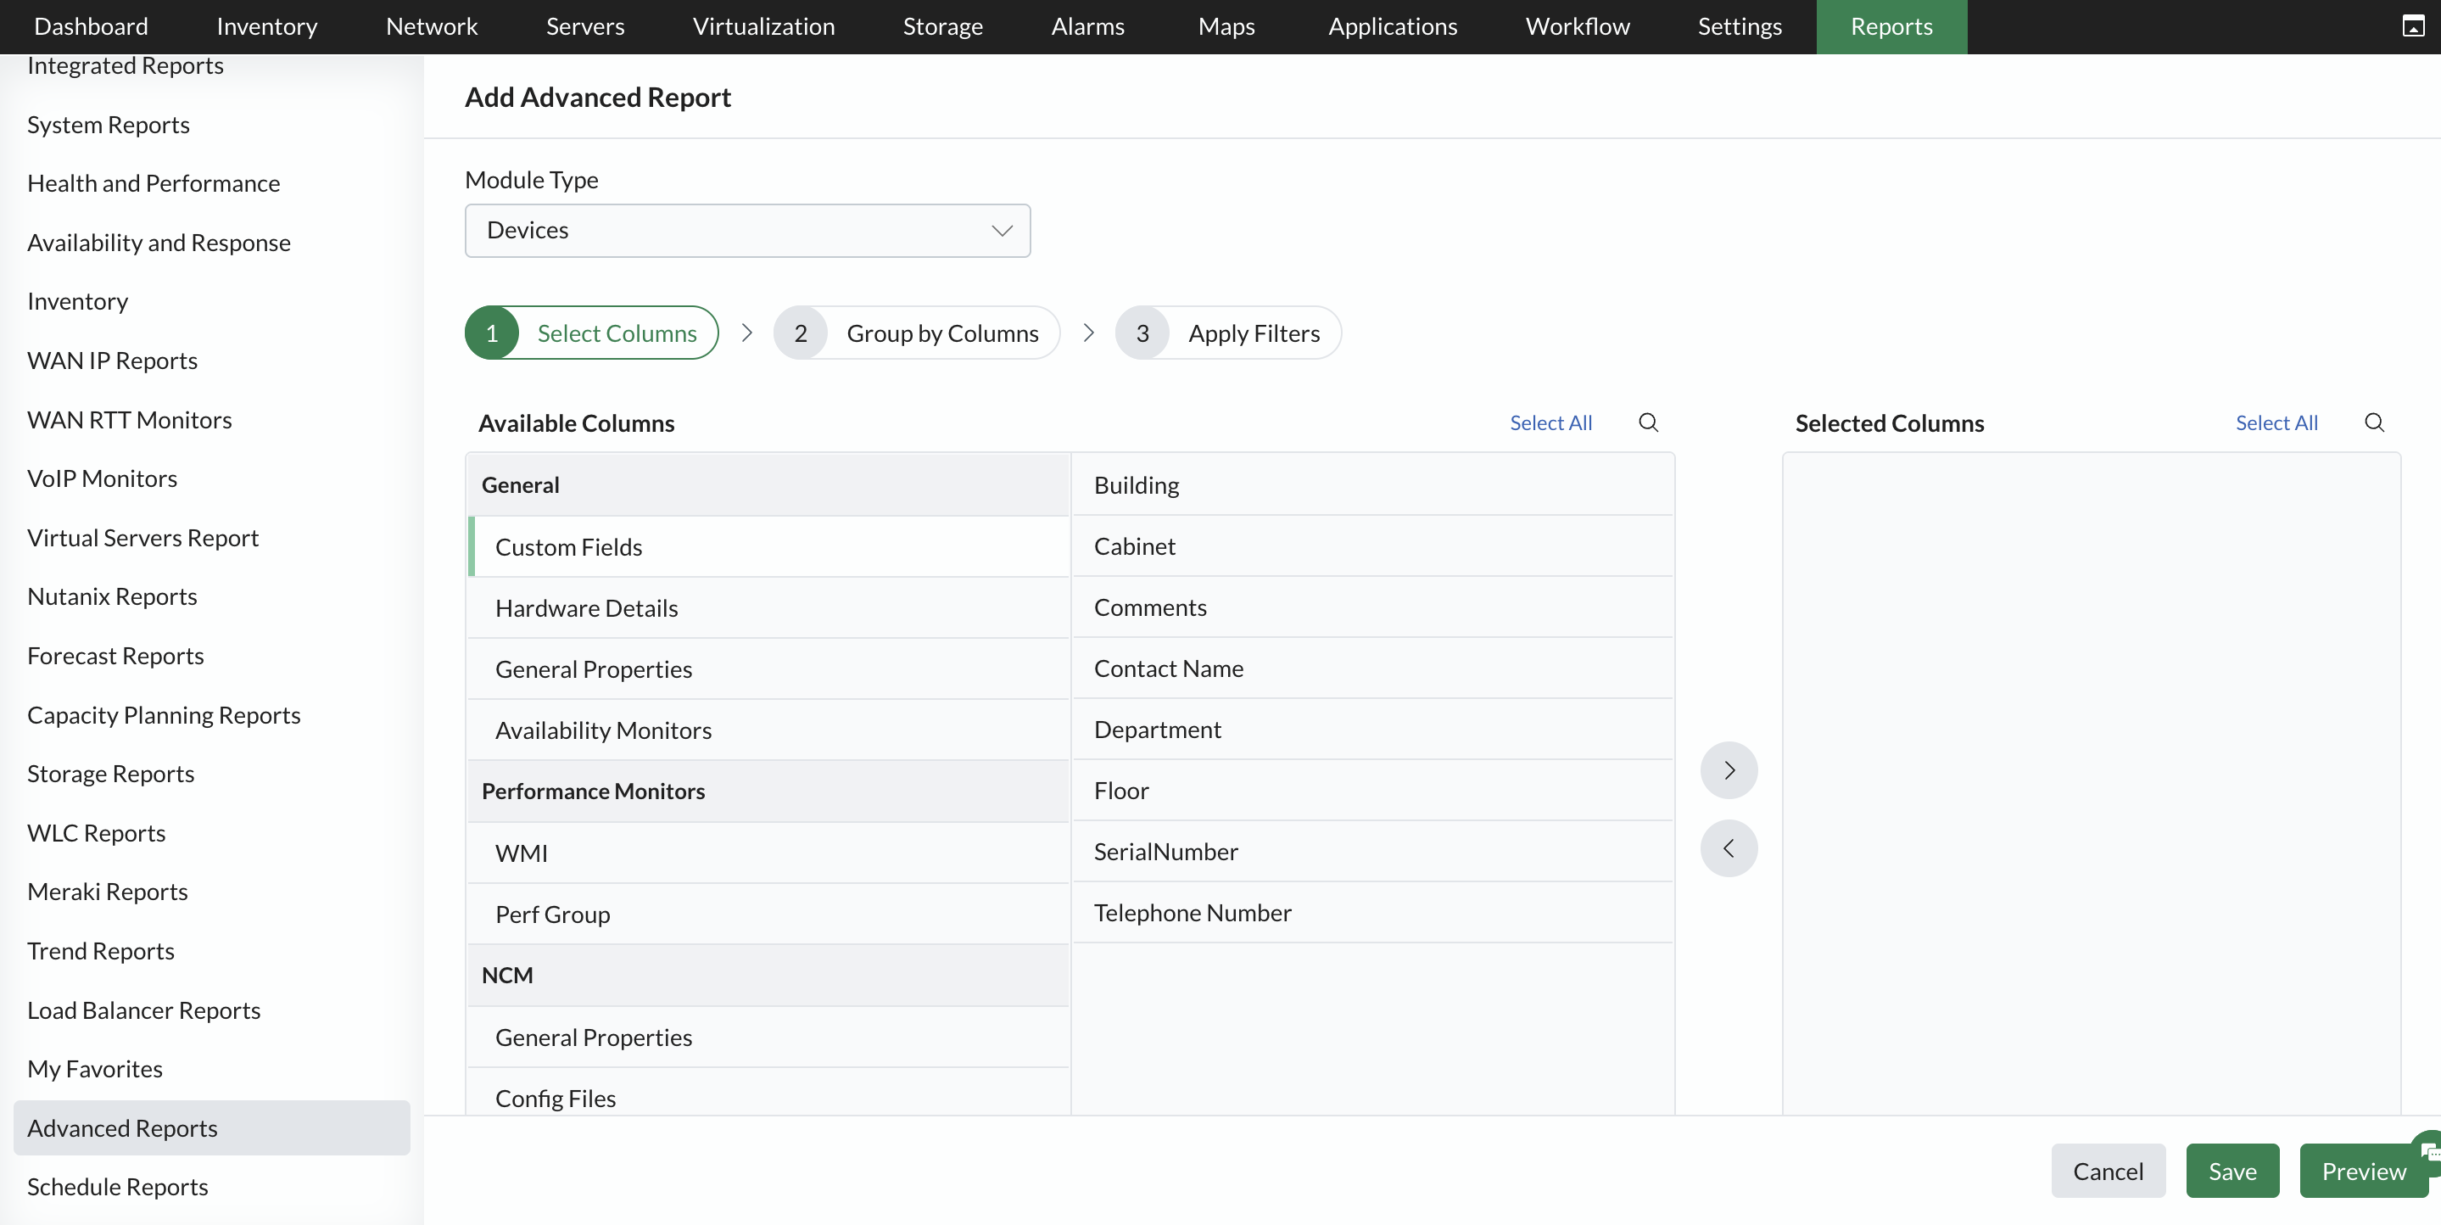Viewport: 2441px width, 1225px height.
Task: Remove column with left arrow button
Action: (x=1729, y=848)
